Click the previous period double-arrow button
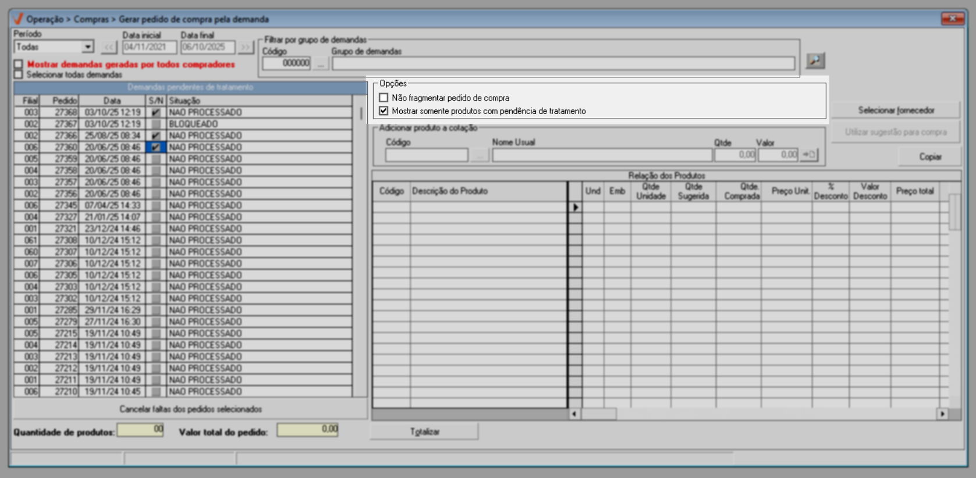The image size is (976, 478). tap(109, 47)
